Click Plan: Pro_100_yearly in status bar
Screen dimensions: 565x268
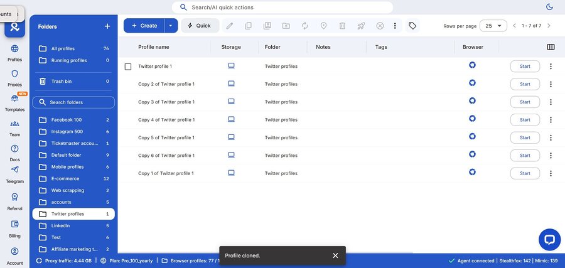[126, 260]
